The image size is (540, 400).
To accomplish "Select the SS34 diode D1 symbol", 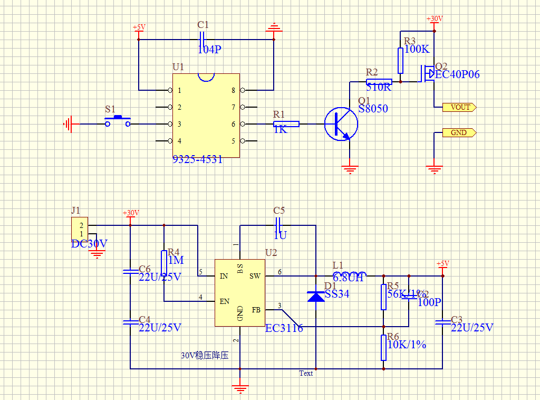I will click(x=316, y=296).
